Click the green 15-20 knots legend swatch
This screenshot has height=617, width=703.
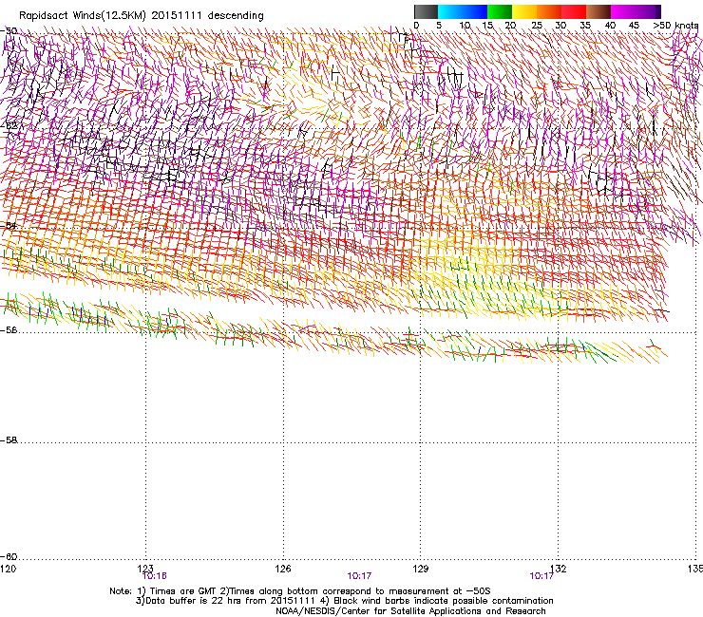tap(500, 11)
